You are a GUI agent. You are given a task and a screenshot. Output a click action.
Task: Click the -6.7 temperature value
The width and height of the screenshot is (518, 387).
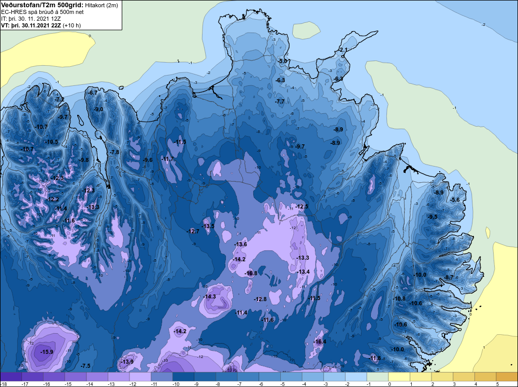(93, 93)
